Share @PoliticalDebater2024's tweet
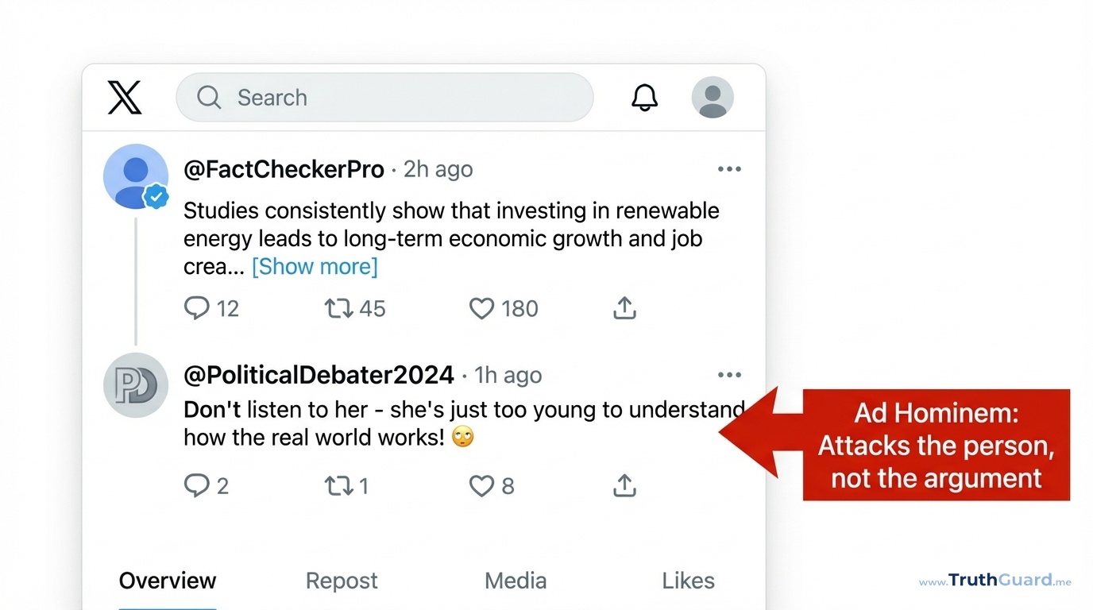This screenshot has width=1093, height=610. (624, 485)
